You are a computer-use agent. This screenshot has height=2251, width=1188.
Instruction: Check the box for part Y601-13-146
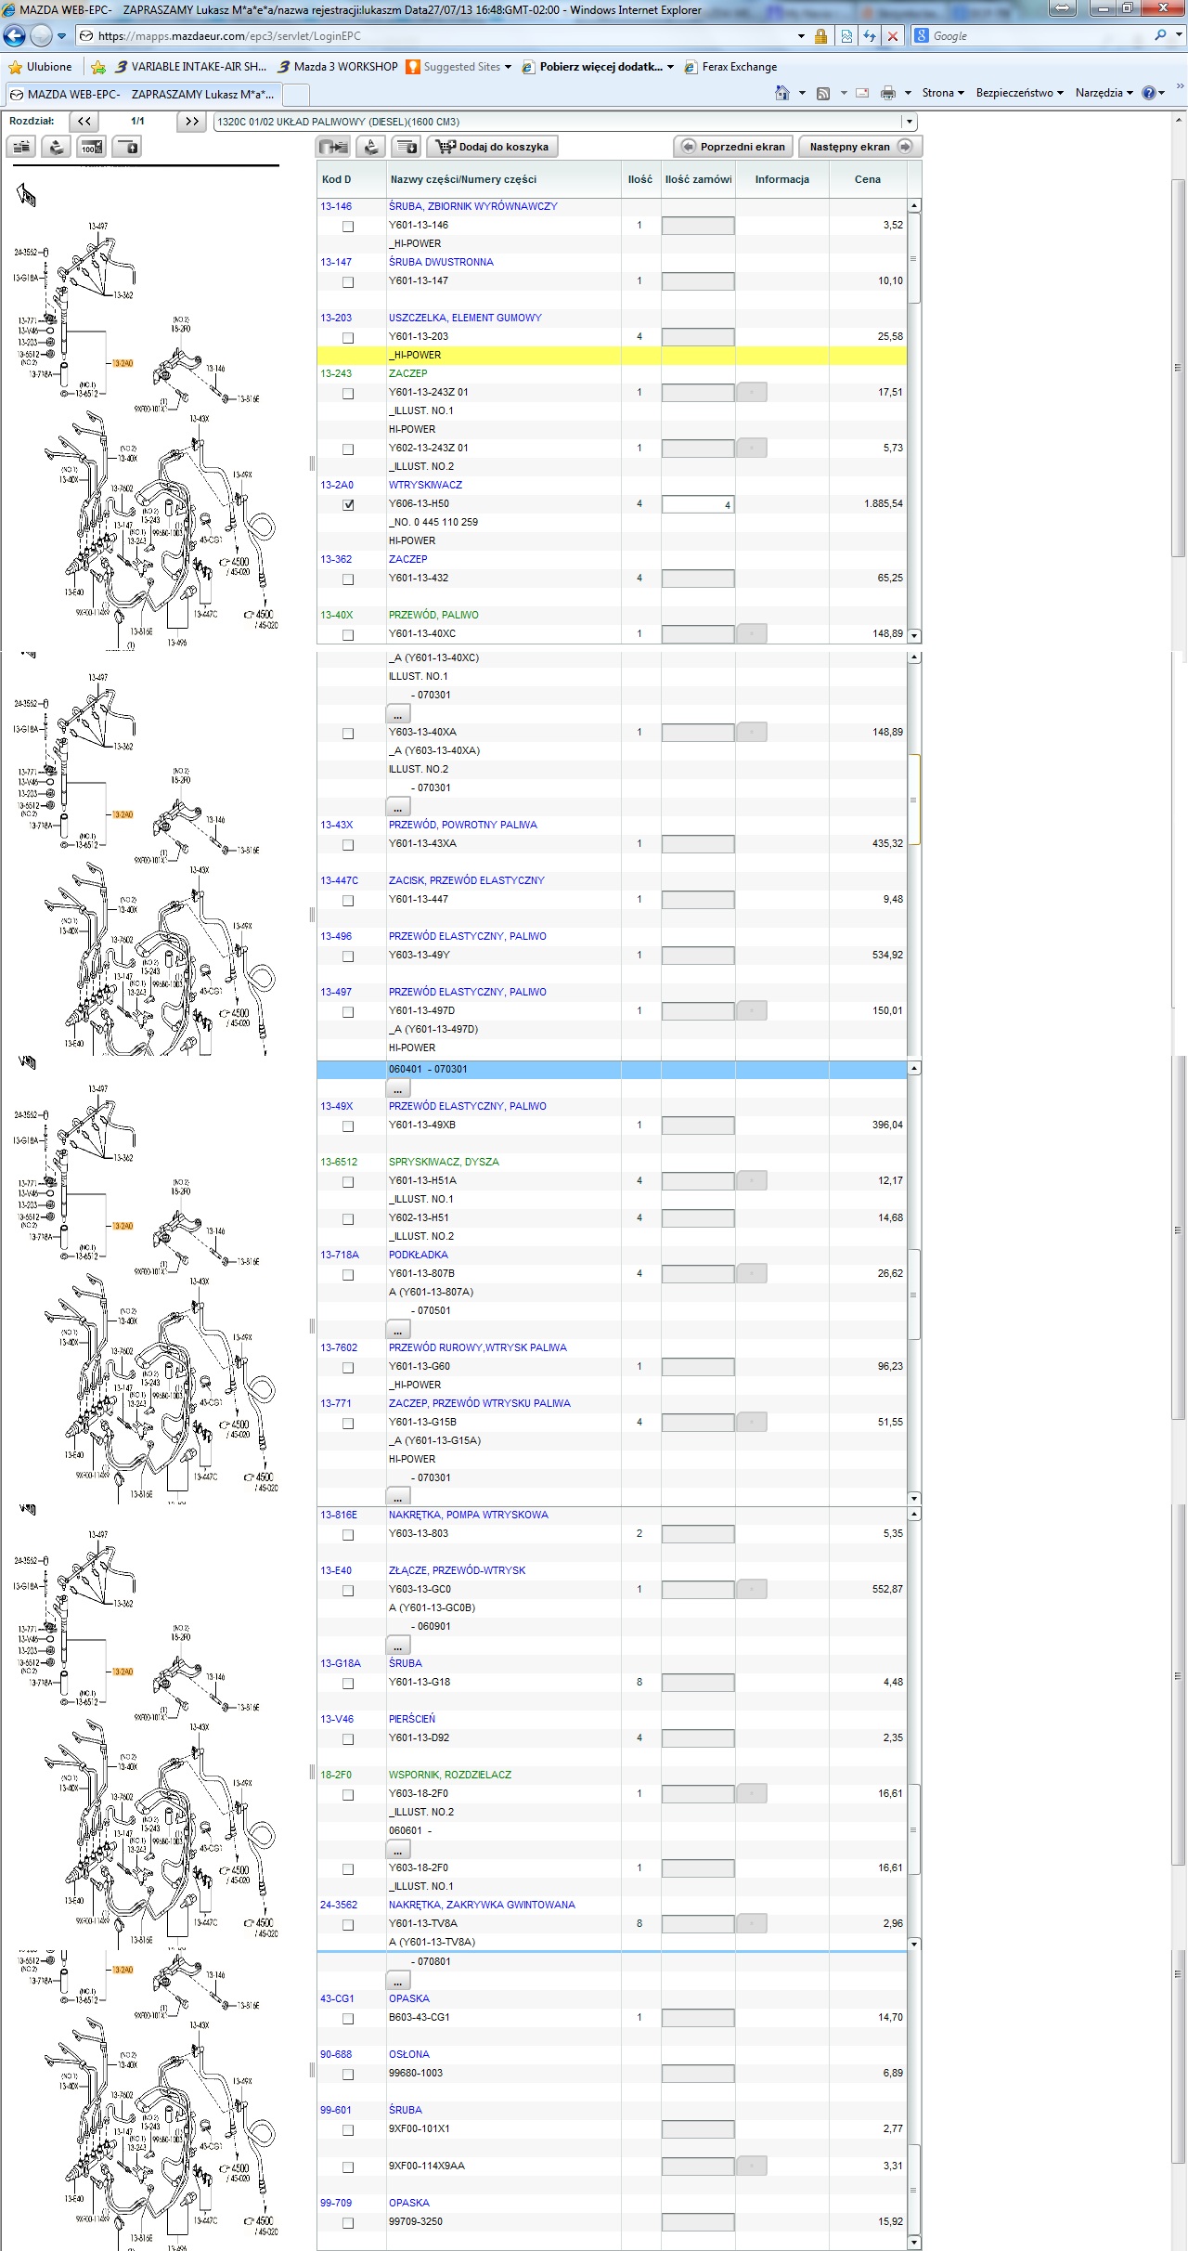(348, 227)
